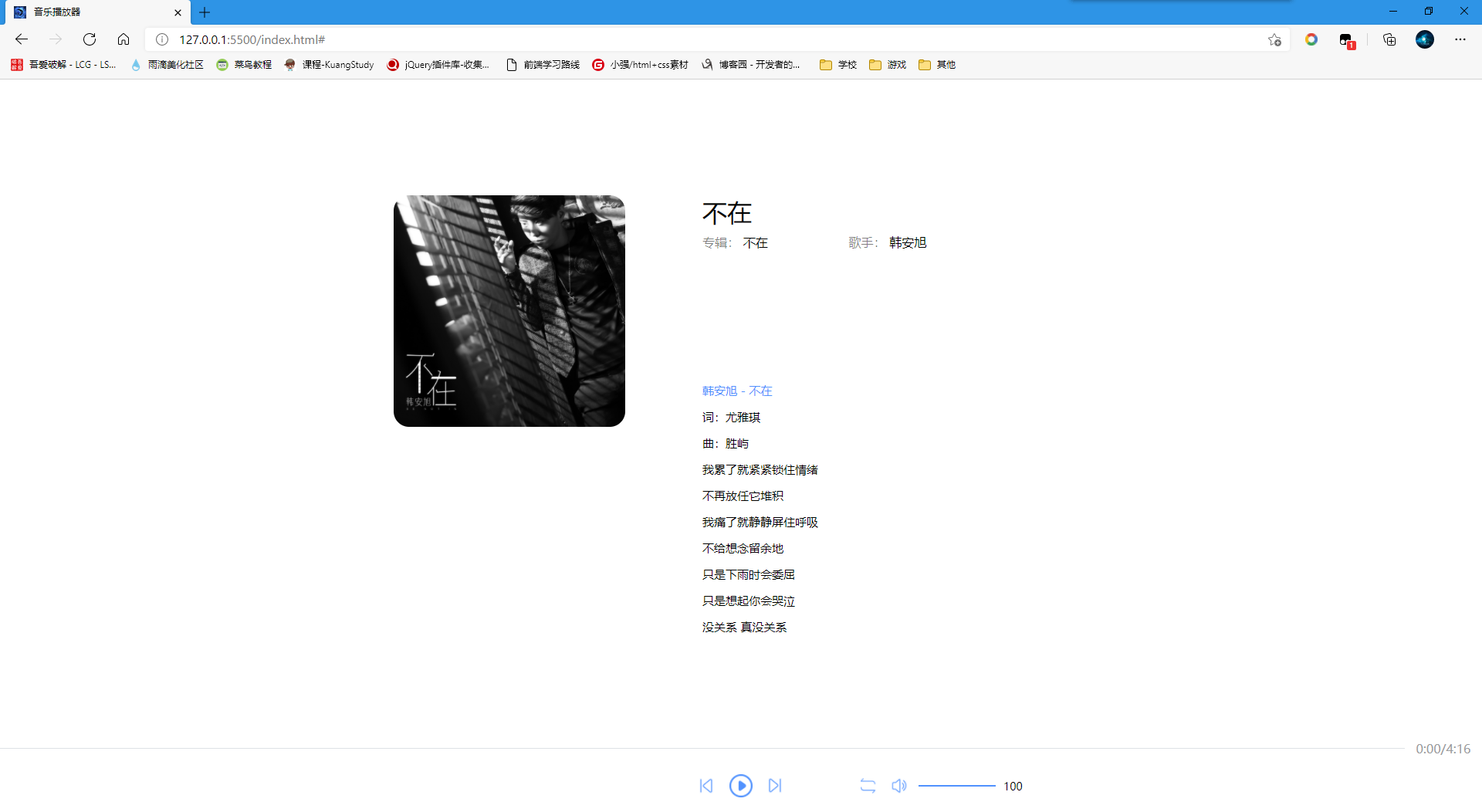Open the browser settings menu
The height and width of the screenshot is (802, 1482).
pyautogui.click(x=1460, y=39)
